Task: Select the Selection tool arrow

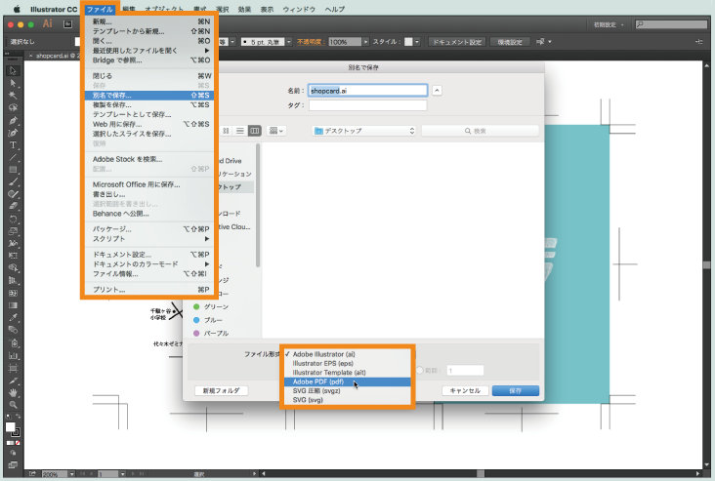Action: click(13, 70)
